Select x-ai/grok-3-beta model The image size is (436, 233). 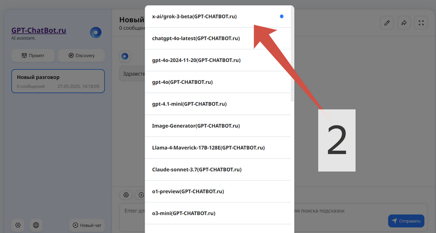pos(218,16)
